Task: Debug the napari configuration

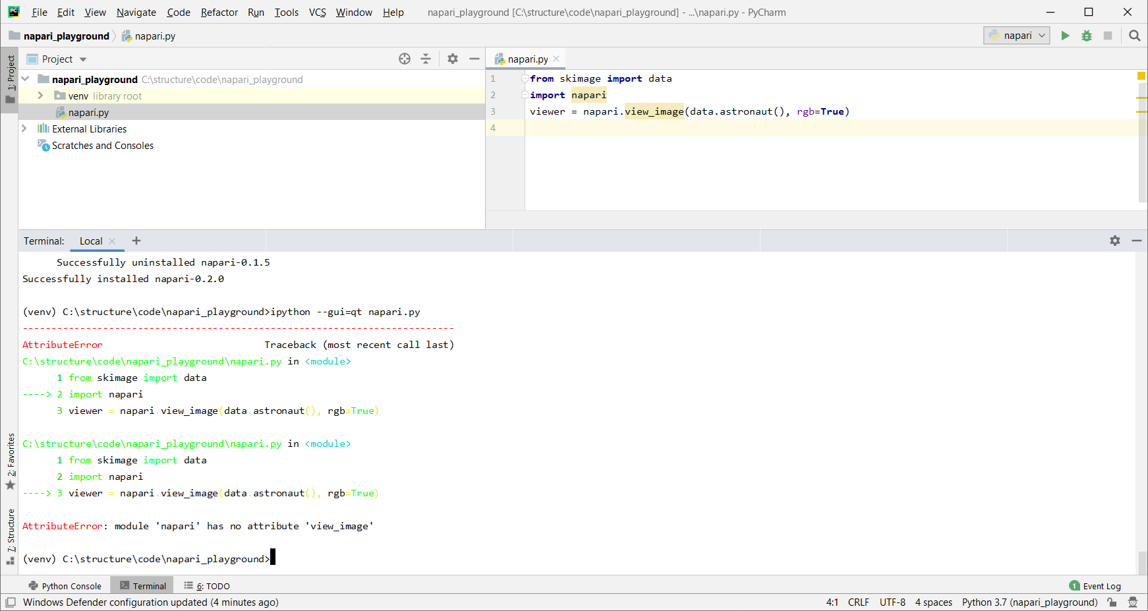Action: point(1087,36)
